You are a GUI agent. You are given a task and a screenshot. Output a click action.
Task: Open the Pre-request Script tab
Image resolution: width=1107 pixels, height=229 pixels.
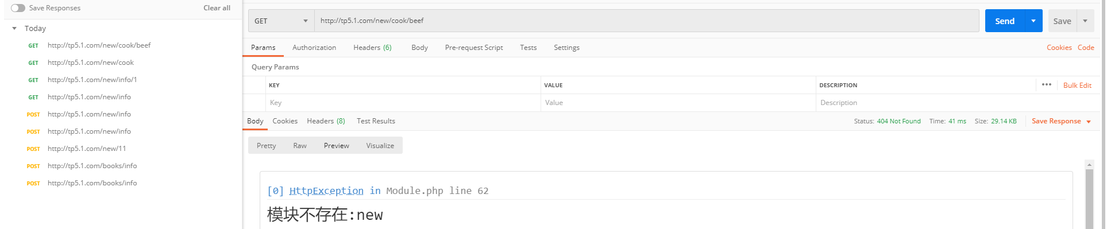474,48
